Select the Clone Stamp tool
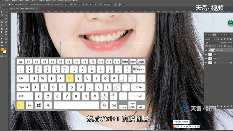The image size is (233, 131). pos(2,25)
